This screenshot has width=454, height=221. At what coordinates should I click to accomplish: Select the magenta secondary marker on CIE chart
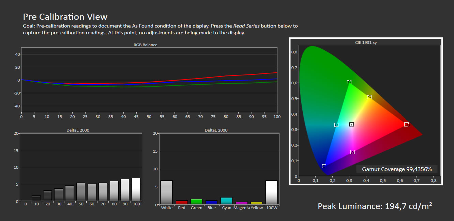coord(352,152)
